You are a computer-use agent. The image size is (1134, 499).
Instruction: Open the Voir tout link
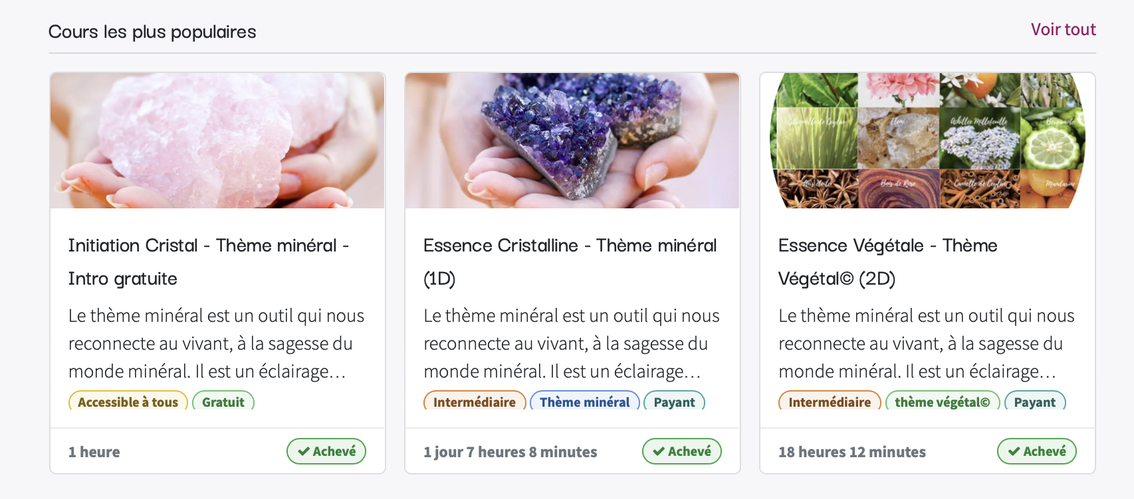1063,30
